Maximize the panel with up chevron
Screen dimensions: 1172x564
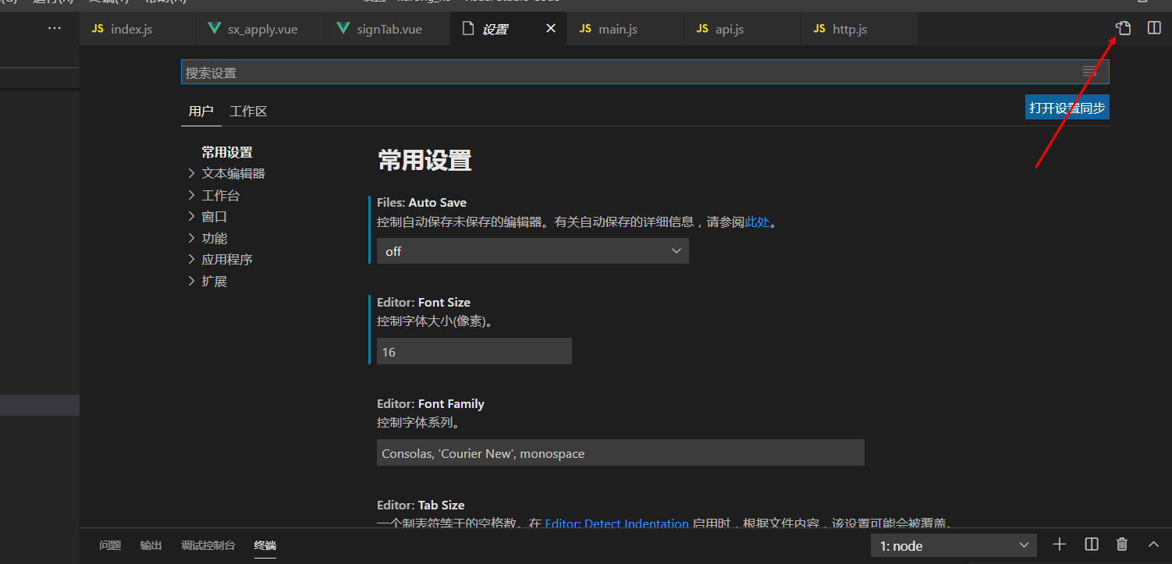click(1153, 544)
